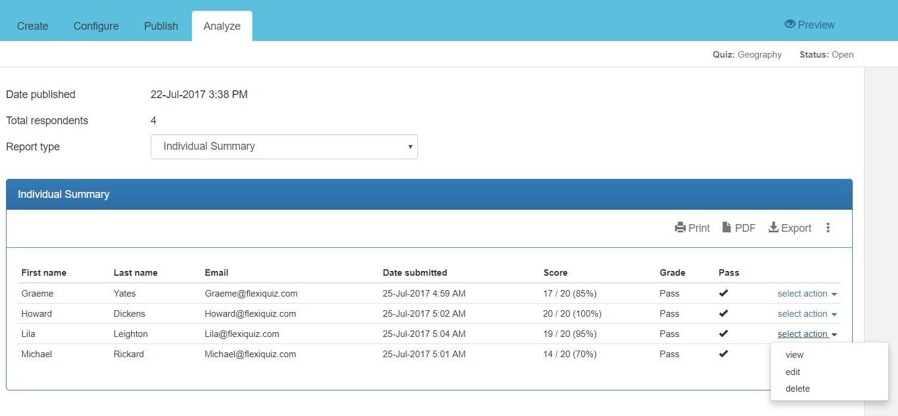
Task: Click the Pass checkmark in Graeme's row
Action: click(x=724, y=293)
